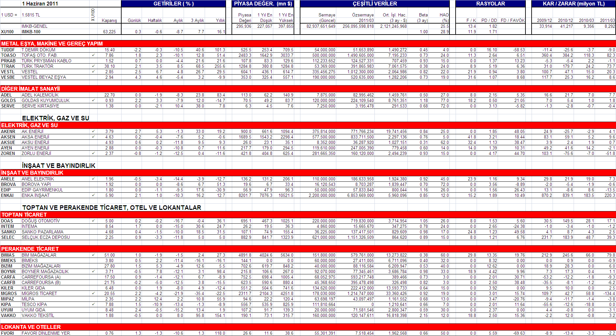
Task: Select the Özsermaye 2011/03 column header
Action: tap(363, 17)
